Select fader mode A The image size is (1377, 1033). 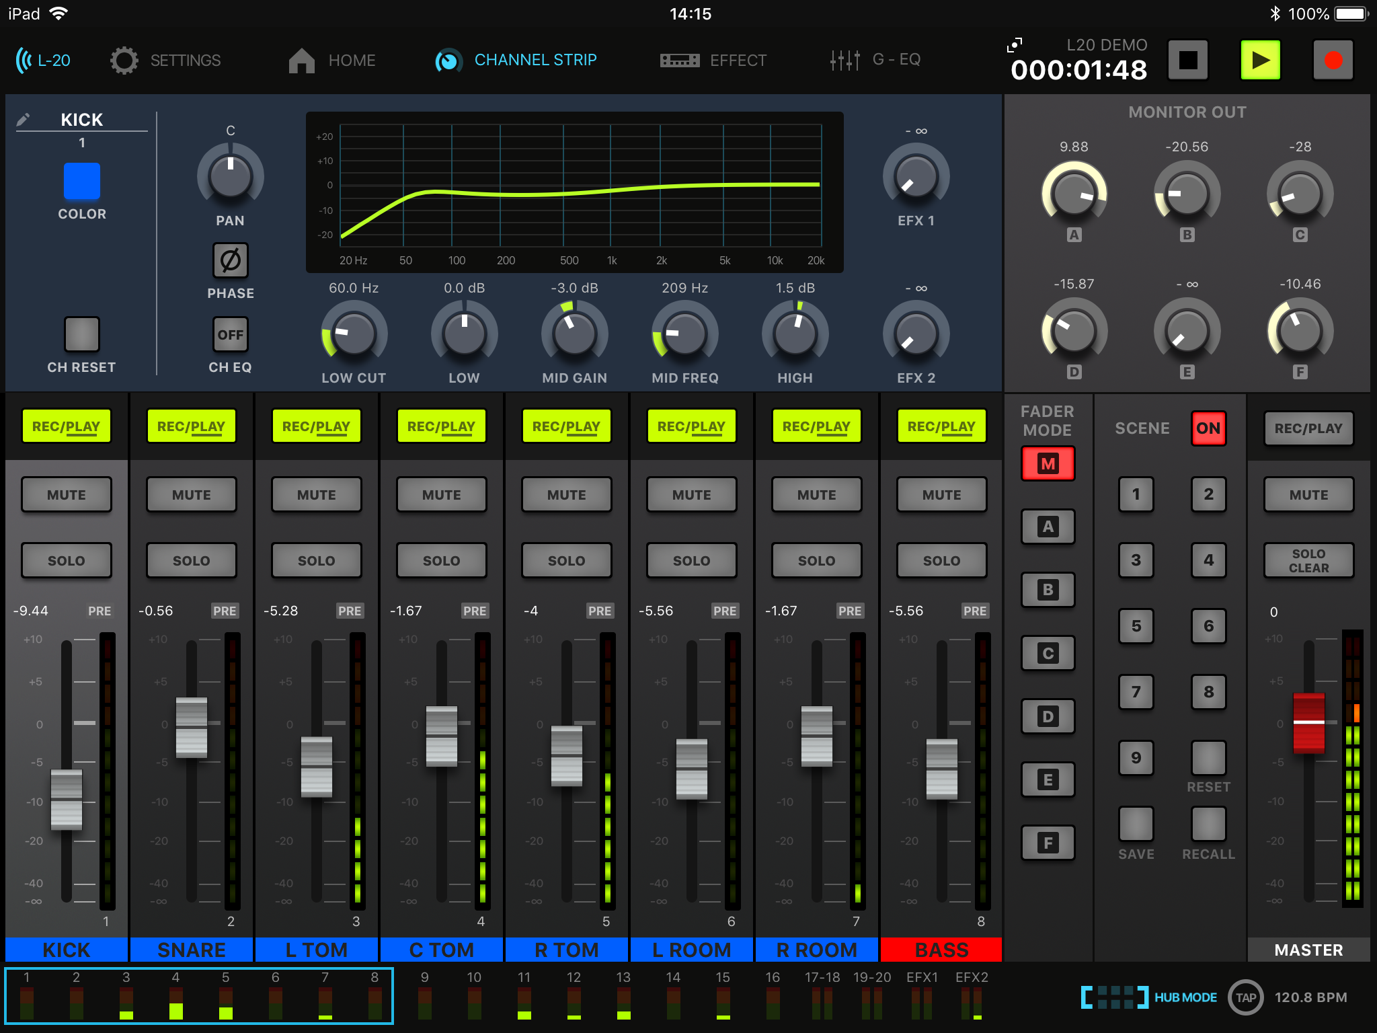pos(1048,527)
